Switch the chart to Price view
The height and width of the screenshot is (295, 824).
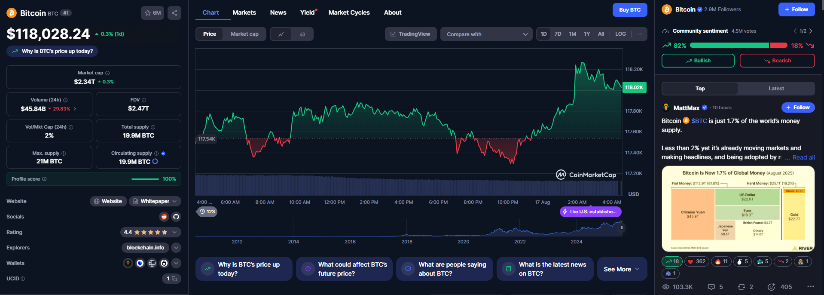pyautogui.click(x=210, y=34)
